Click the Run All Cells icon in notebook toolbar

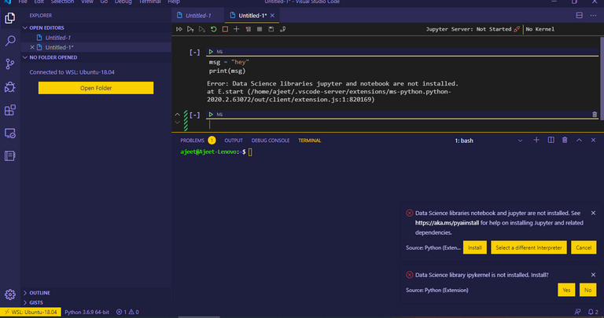(x=179, y=29)
